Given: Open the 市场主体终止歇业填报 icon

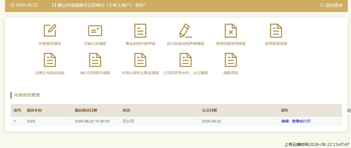Looking at the screenshot, I should point(140,60).
